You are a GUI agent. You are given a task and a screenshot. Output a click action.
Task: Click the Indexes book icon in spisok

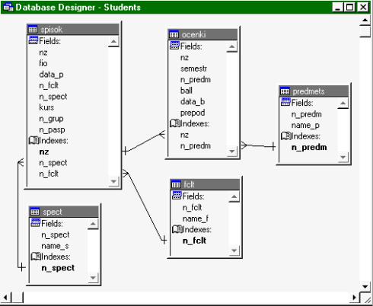pos(33,140)
